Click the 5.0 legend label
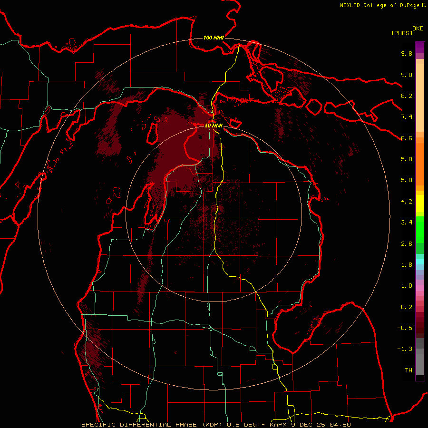 pyautogui.click(x=407, y=180)
